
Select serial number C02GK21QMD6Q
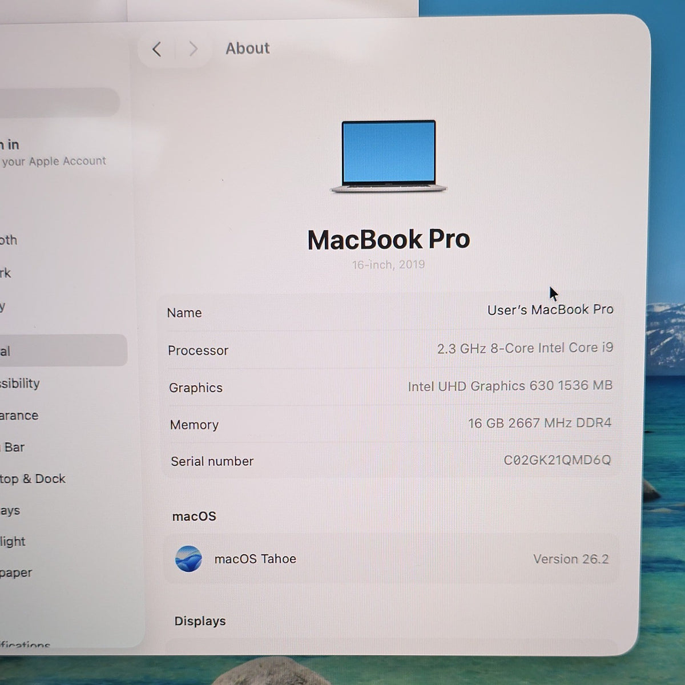pyautogui.click(x=557, y=460)
